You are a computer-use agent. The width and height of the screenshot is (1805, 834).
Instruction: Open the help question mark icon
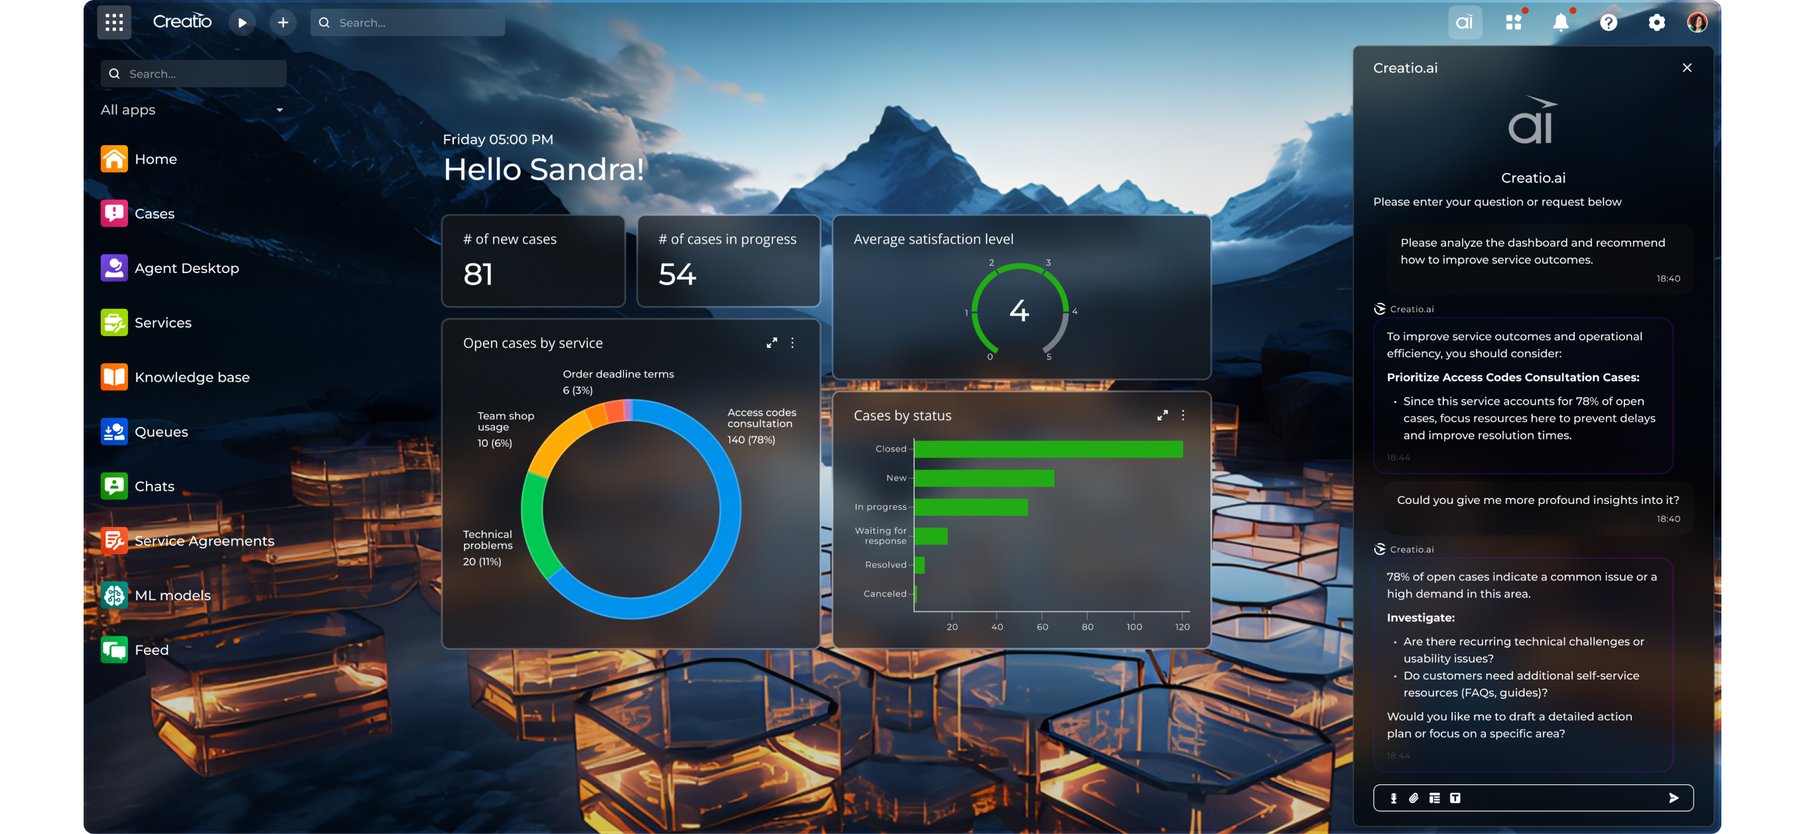tap(1609, 22)
